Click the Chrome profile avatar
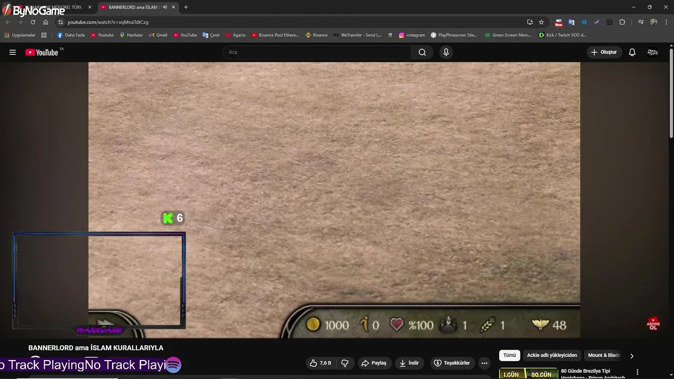 point(653,22)
